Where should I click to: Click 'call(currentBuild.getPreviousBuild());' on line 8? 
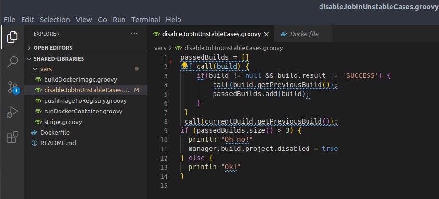[261, 121]
